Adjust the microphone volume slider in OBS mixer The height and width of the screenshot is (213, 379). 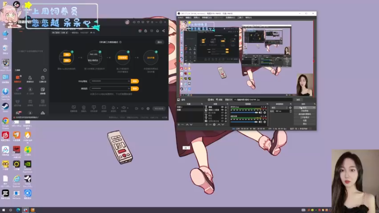point(244,113)
